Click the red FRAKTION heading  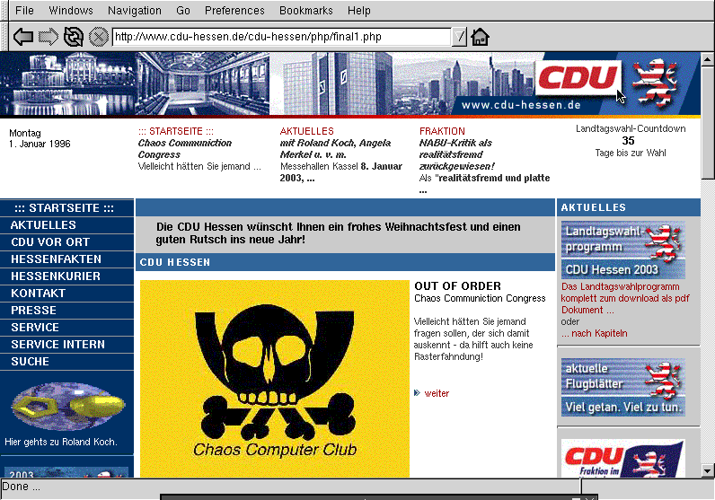tap(442, 131)
